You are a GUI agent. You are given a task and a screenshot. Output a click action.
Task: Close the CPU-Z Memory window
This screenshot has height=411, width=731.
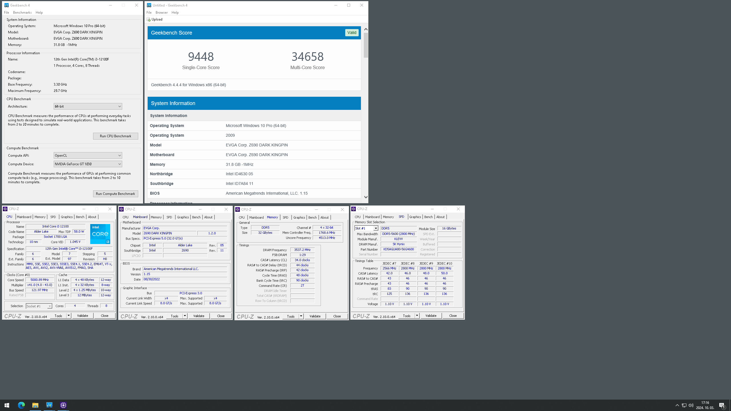pos(342,209)
